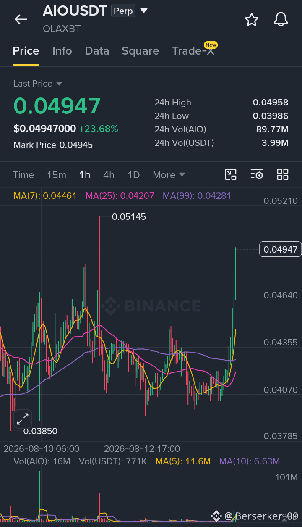The height and width of the screenshot is (527, 302).
Task: Open the AIOUSDT pair selector dropdown
Action: tap(144, 11)
